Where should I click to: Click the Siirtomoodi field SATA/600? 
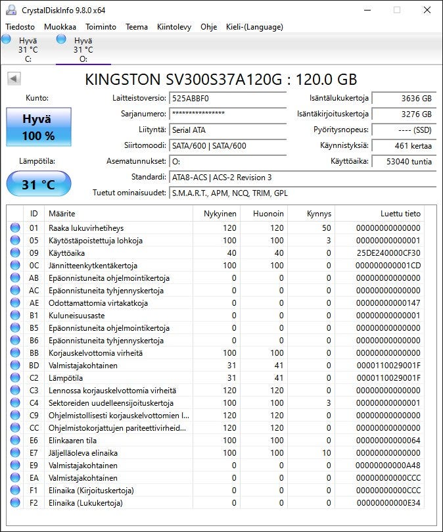pyautogui.click(x=227, y=146)
